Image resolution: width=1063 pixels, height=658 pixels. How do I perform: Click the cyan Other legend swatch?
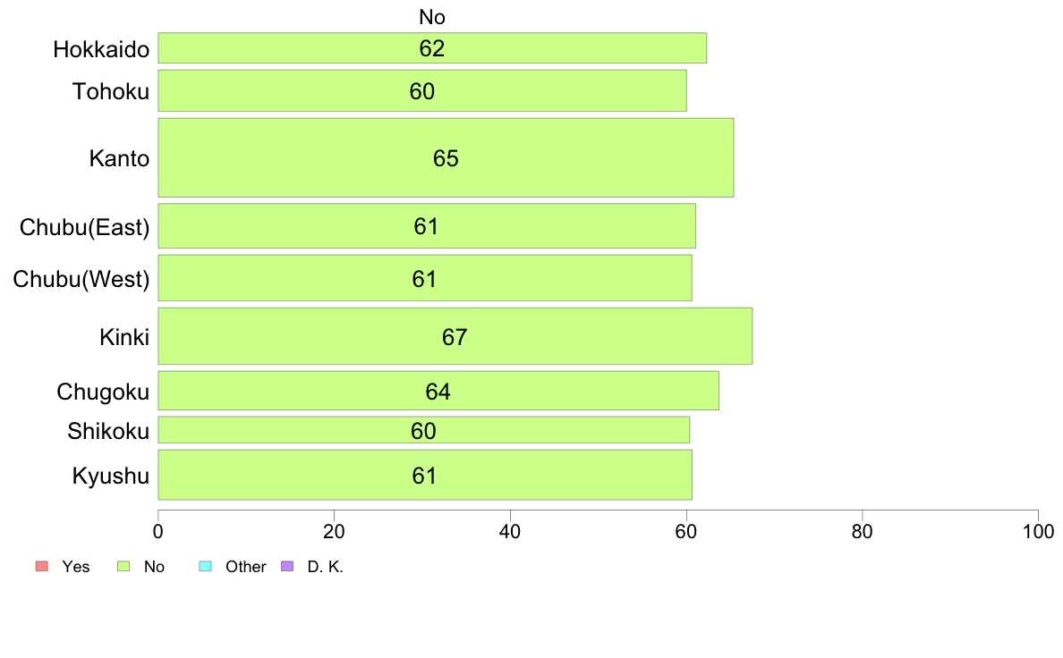click(x=206, y=567)
